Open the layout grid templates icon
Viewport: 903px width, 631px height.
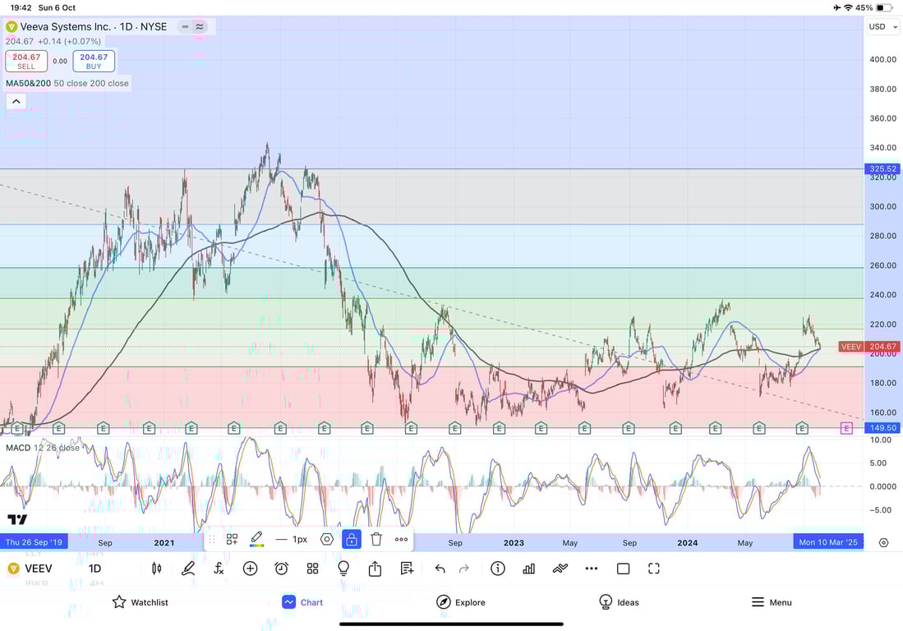[x=313, y=569]
